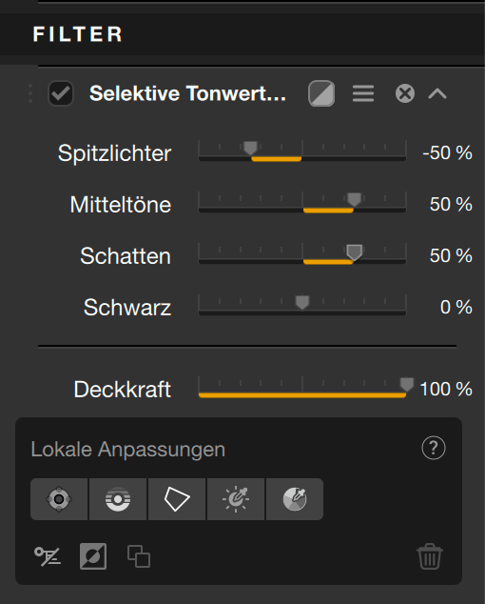The width and height of the screenshot is (485, 604).
Task: Uncheck the Selektive Tonwert filter checkbox
Action: tap(61, 93)
